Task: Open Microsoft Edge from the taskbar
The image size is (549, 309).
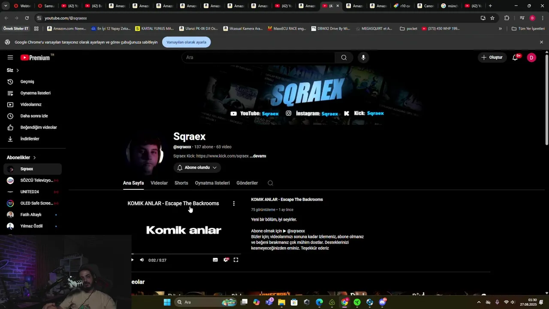Action: [319, 302]
